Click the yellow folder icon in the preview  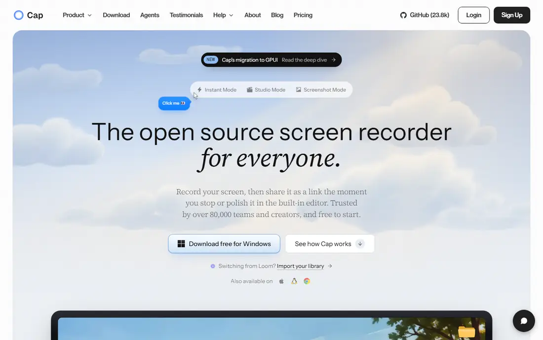(x=466, y=331)
